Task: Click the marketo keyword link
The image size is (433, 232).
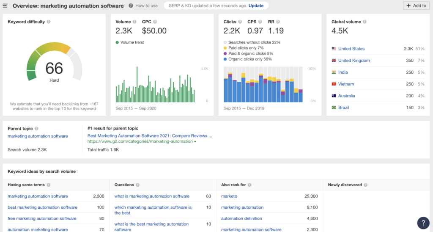Action: [x=229, y=196]
